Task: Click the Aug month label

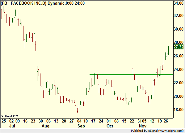Action: pos(45,126)
